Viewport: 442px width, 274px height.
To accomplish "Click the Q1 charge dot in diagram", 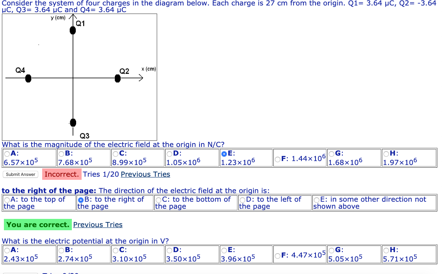I will (x=73, y=30).
